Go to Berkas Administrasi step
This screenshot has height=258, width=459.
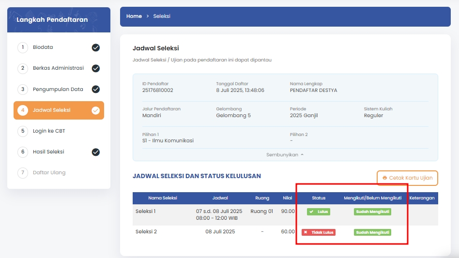pos(58,68)
